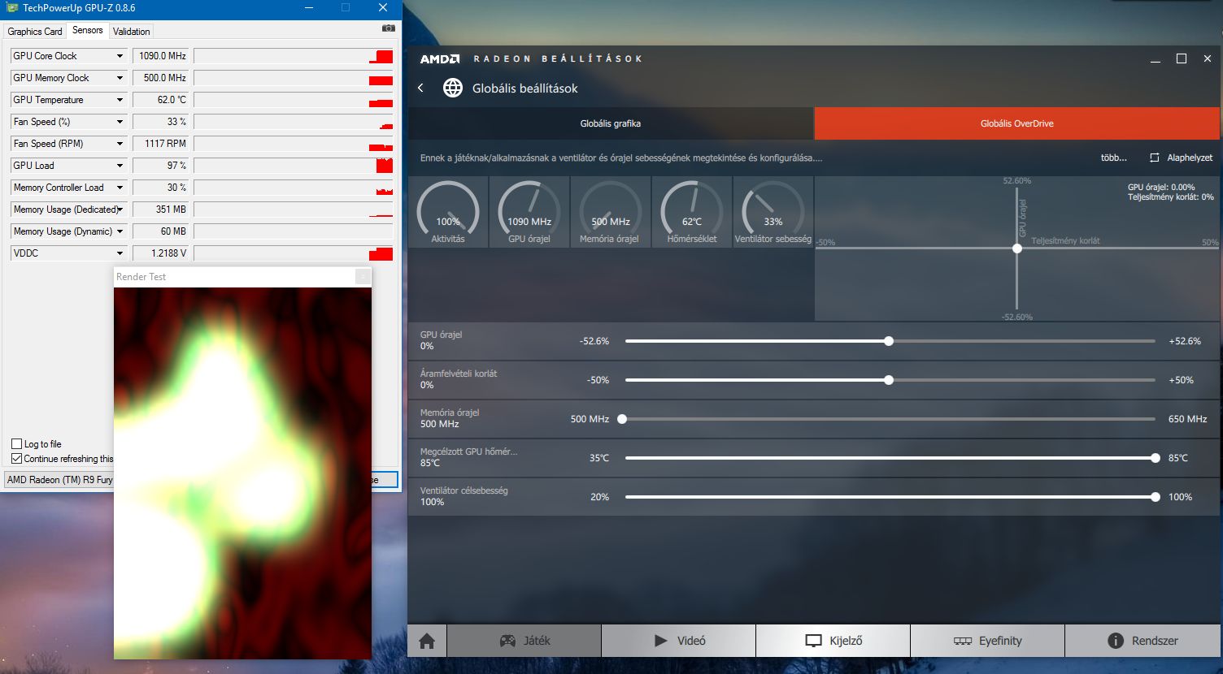Click Alaphelyzet to reset settings

pyautogui.click(x=1181, y=158)
